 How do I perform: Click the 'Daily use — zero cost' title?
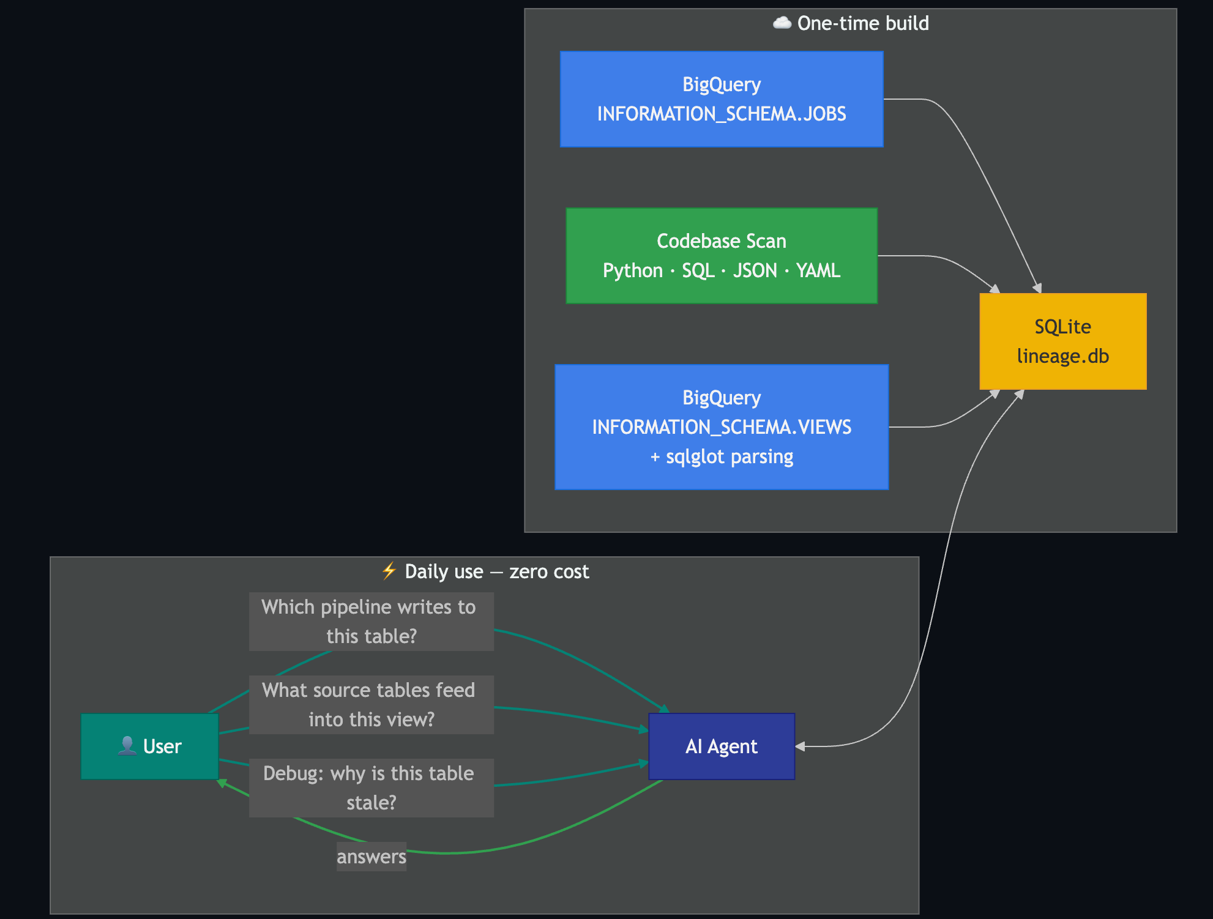click(x=496, y=571)
